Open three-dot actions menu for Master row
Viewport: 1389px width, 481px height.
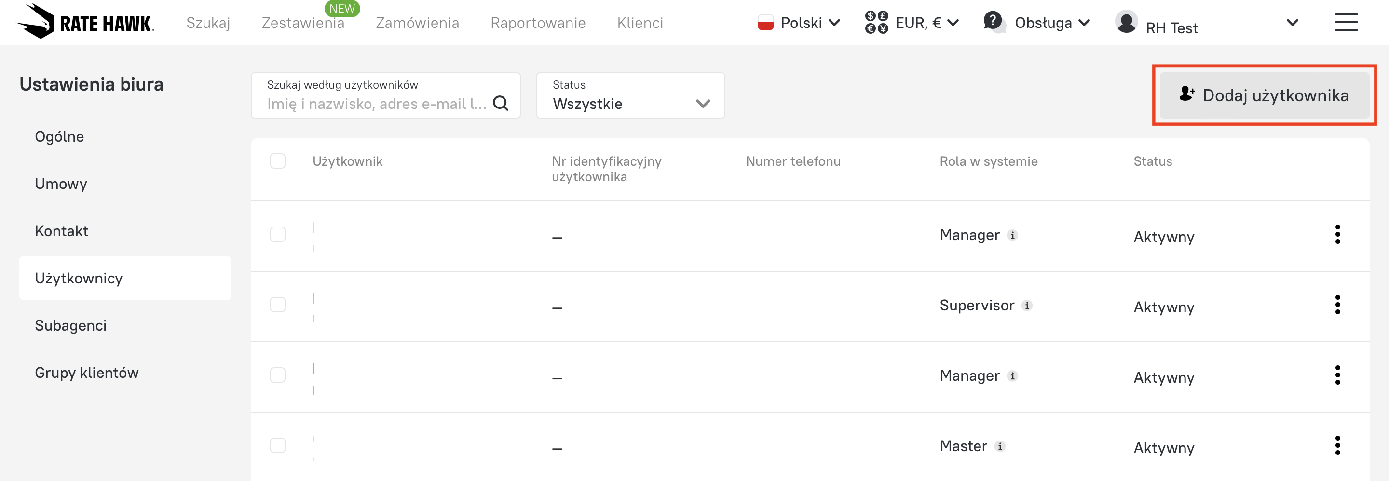click(1337, 445)
